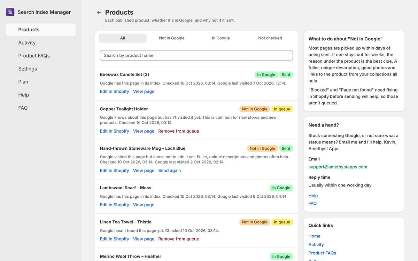Go back using the arrow beside Products
The height and width of the screenshot is (261, 418).
point(99,13)
